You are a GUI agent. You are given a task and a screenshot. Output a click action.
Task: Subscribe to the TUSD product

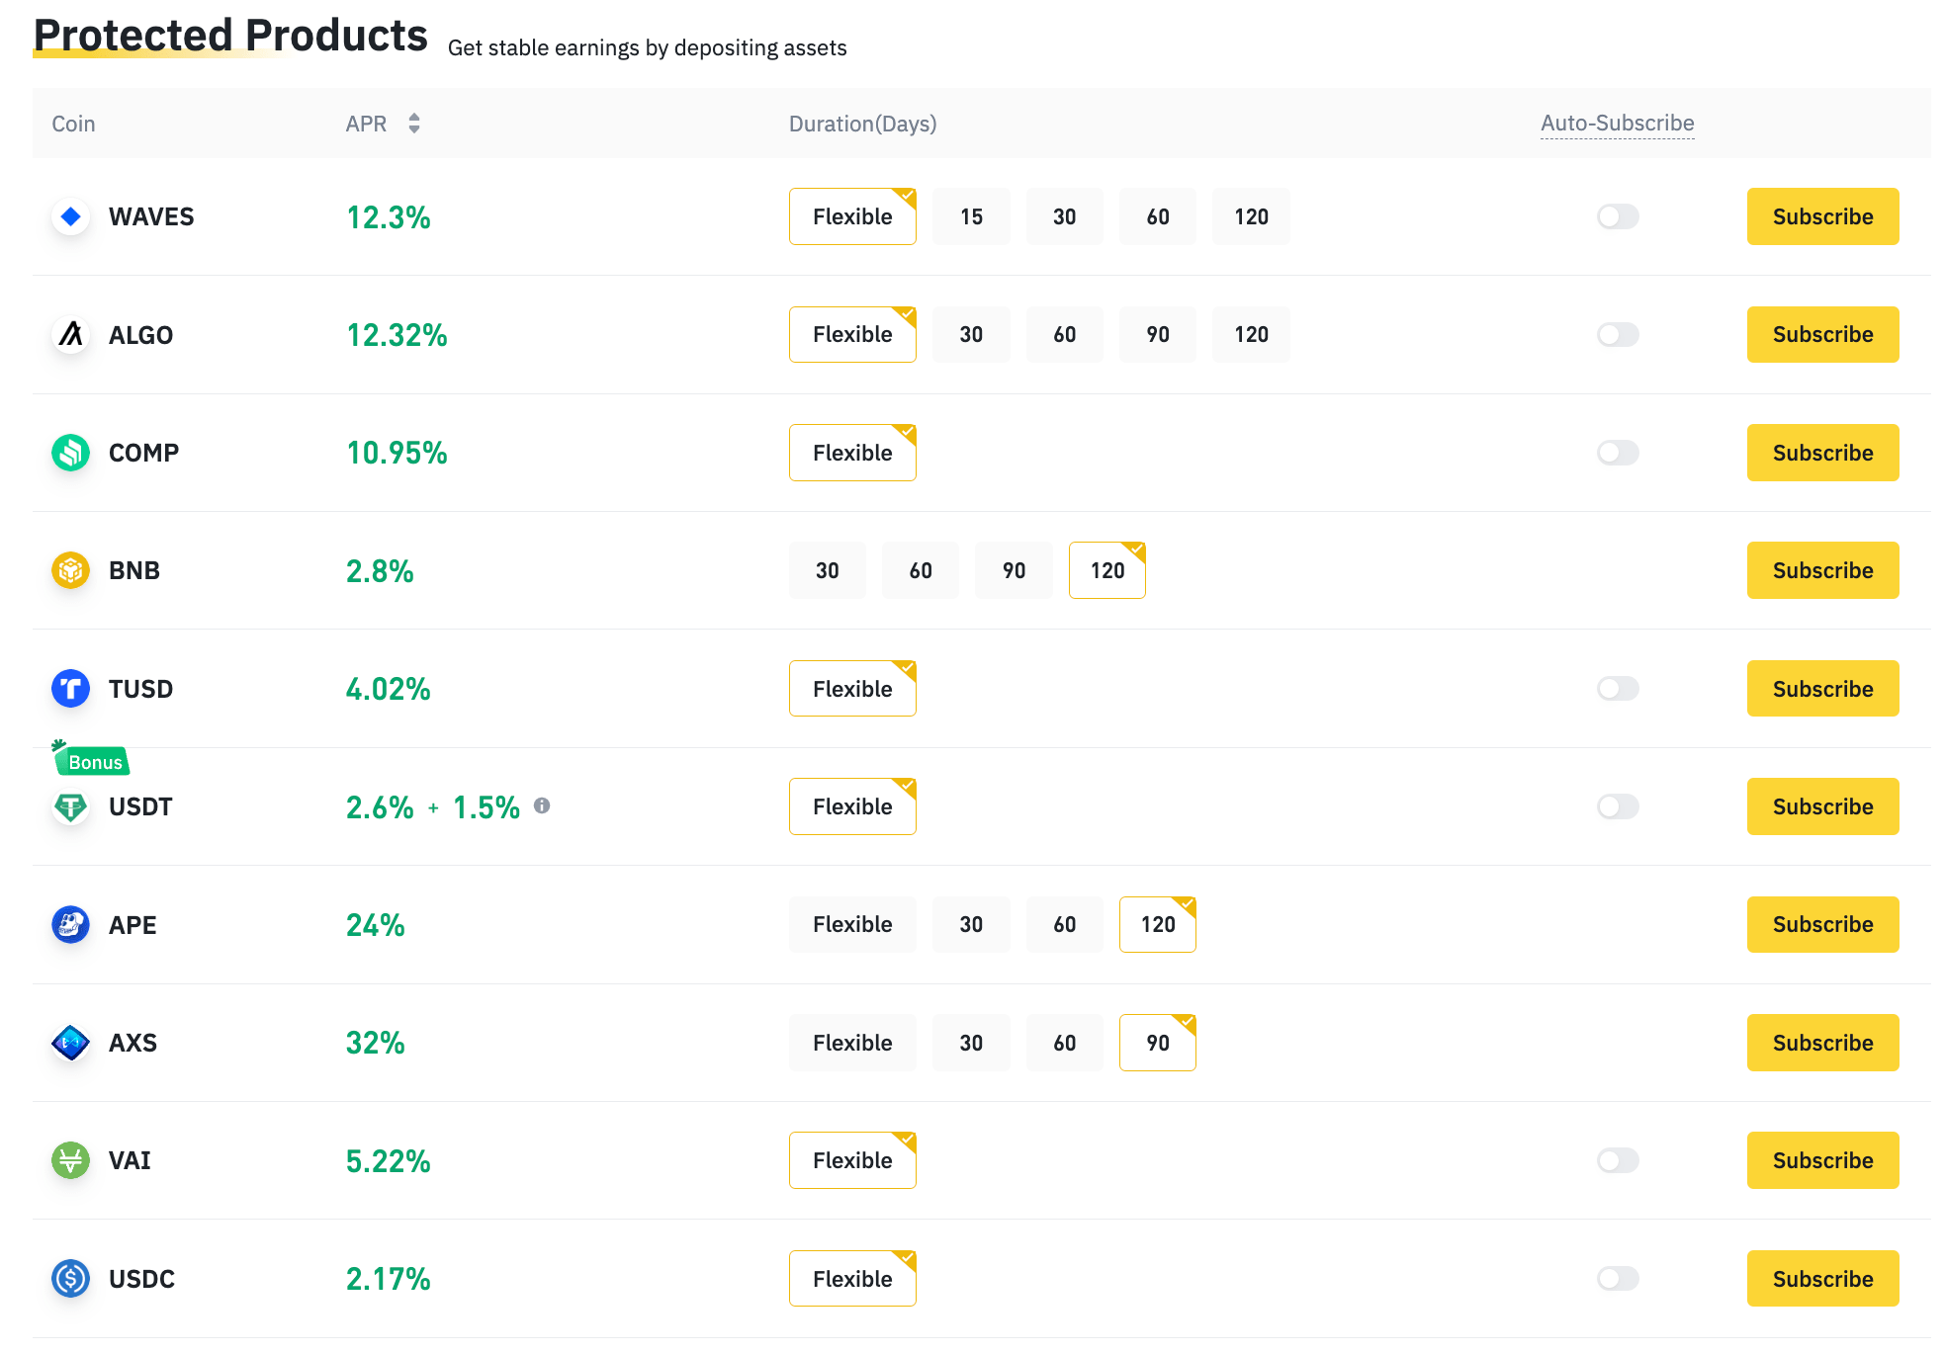click(1822, 689)
